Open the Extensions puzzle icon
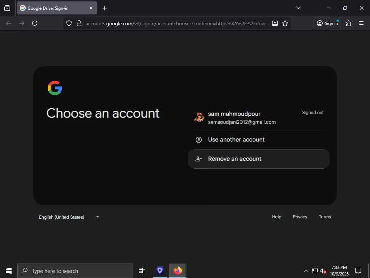Screen dimensions: 370x278 349,23
